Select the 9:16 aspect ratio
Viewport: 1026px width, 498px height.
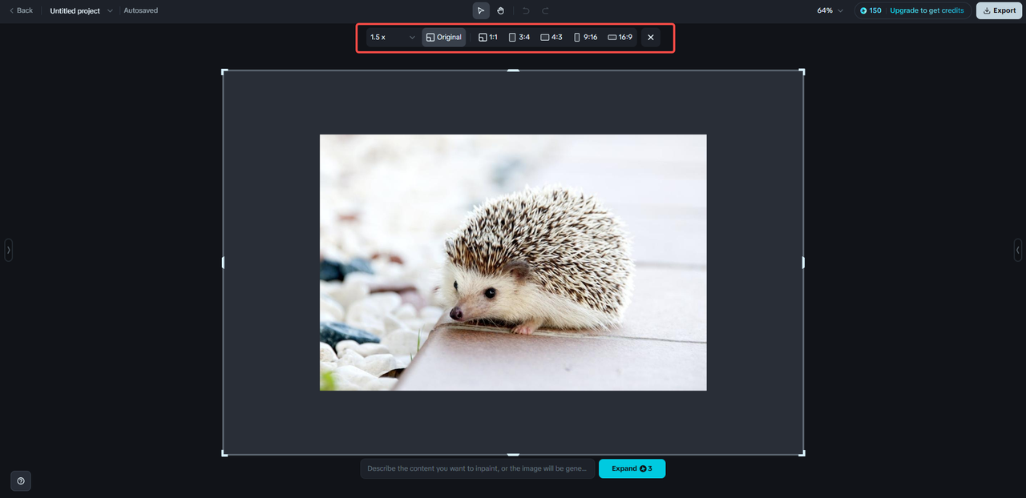coord(586,37)
